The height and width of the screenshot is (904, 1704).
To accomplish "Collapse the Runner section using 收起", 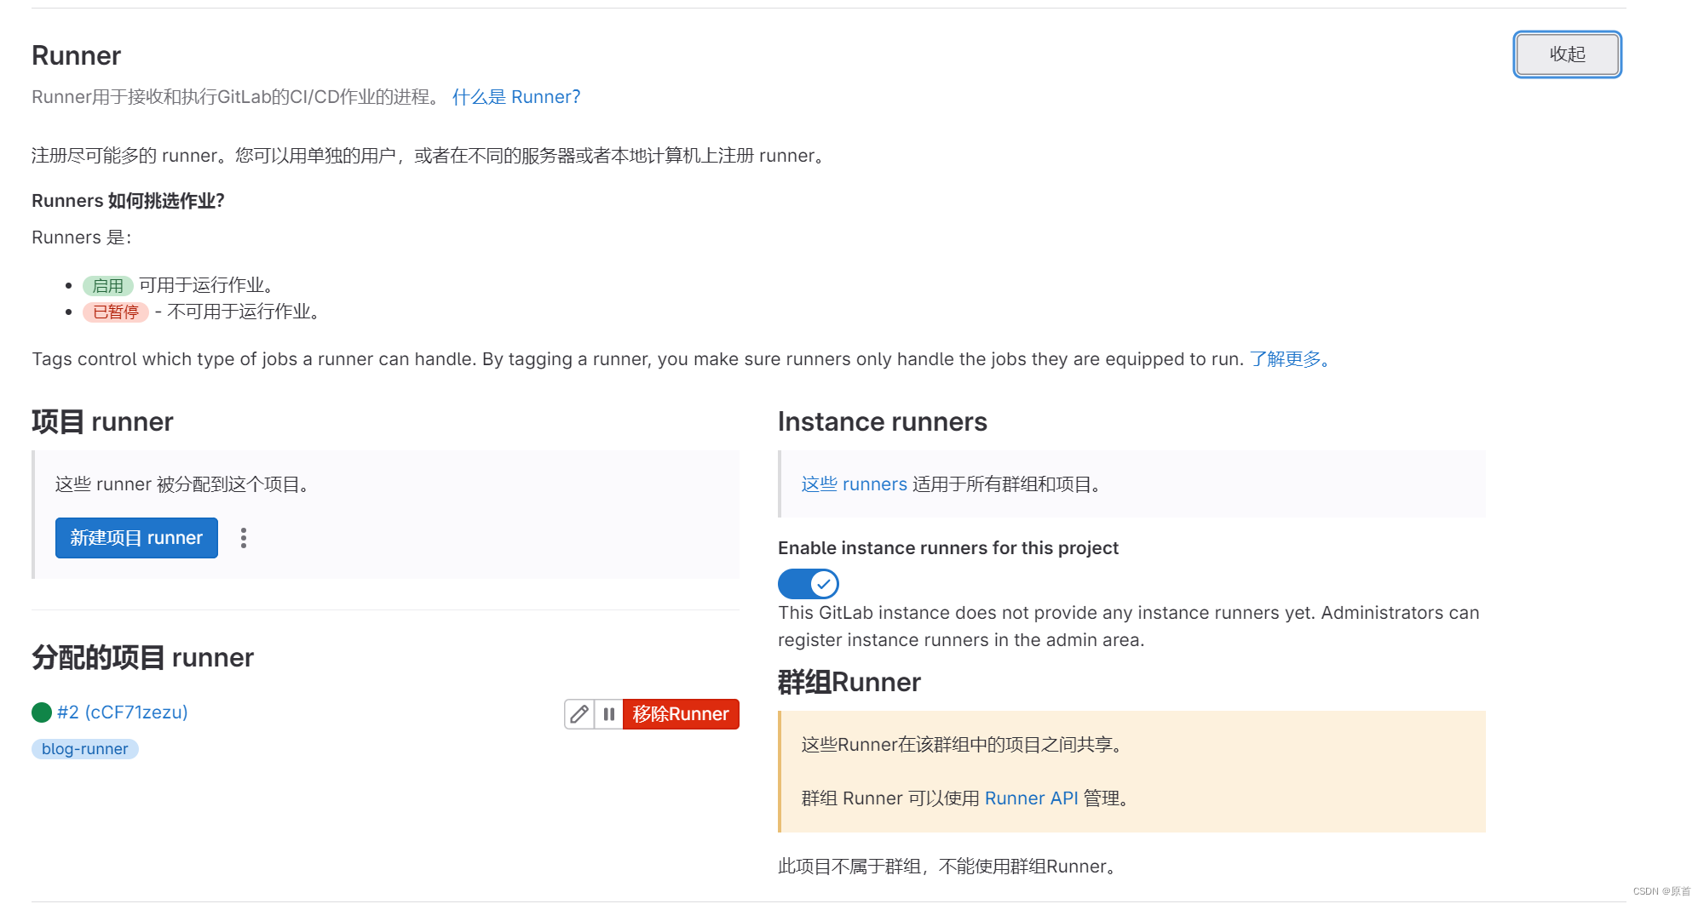I will [1566, 54].
